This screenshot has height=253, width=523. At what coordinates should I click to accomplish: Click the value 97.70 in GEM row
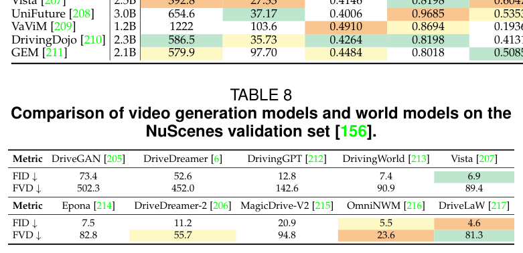pyautogui.click(x=264, y=52)
